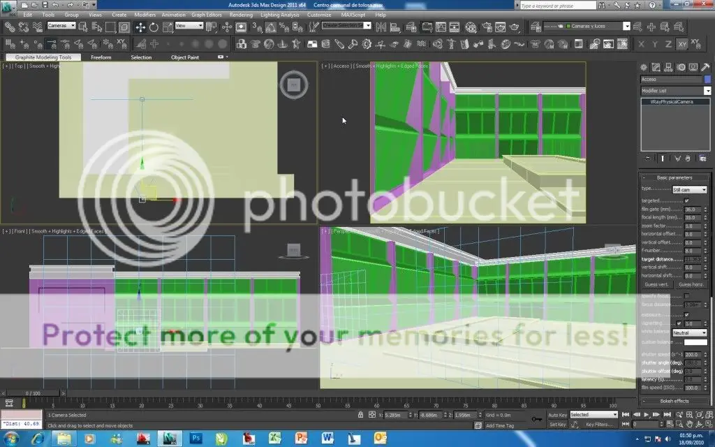Toggle Restrict to Z axis
The width and height of the screenshot is (715, 447).
668,44
